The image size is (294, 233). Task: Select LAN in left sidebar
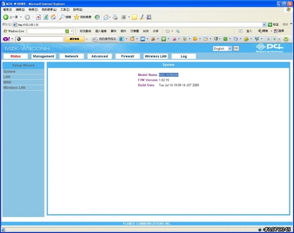23,77
